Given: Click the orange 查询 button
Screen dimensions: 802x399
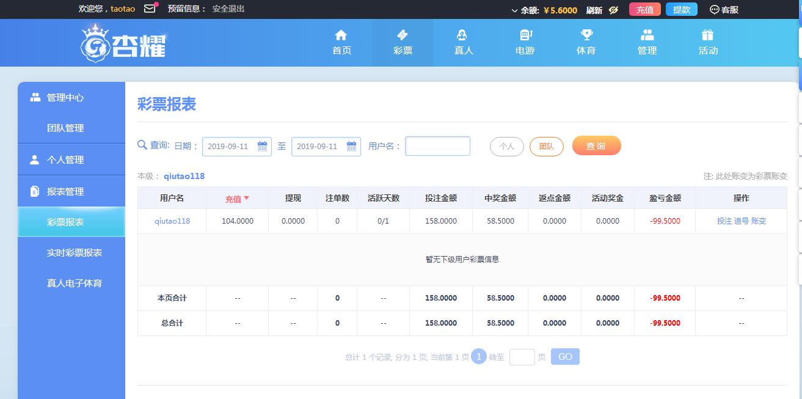Looking at the screenshot, I should pos(596,146).
